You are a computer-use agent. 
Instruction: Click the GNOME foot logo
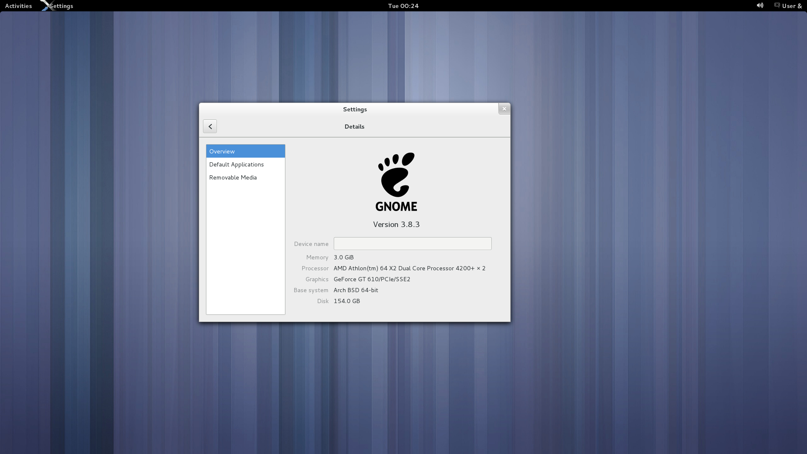pyautogui.click(x=396, y=182)
